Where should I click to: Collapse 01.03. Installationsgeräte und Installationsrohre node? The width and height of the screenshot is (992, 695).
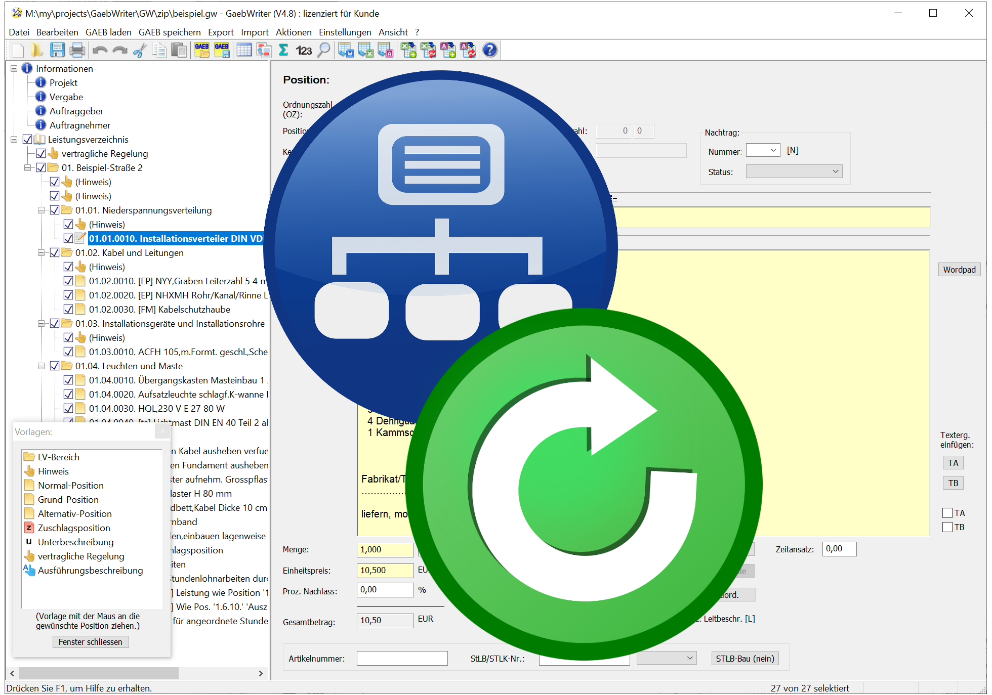coord(42,323)
